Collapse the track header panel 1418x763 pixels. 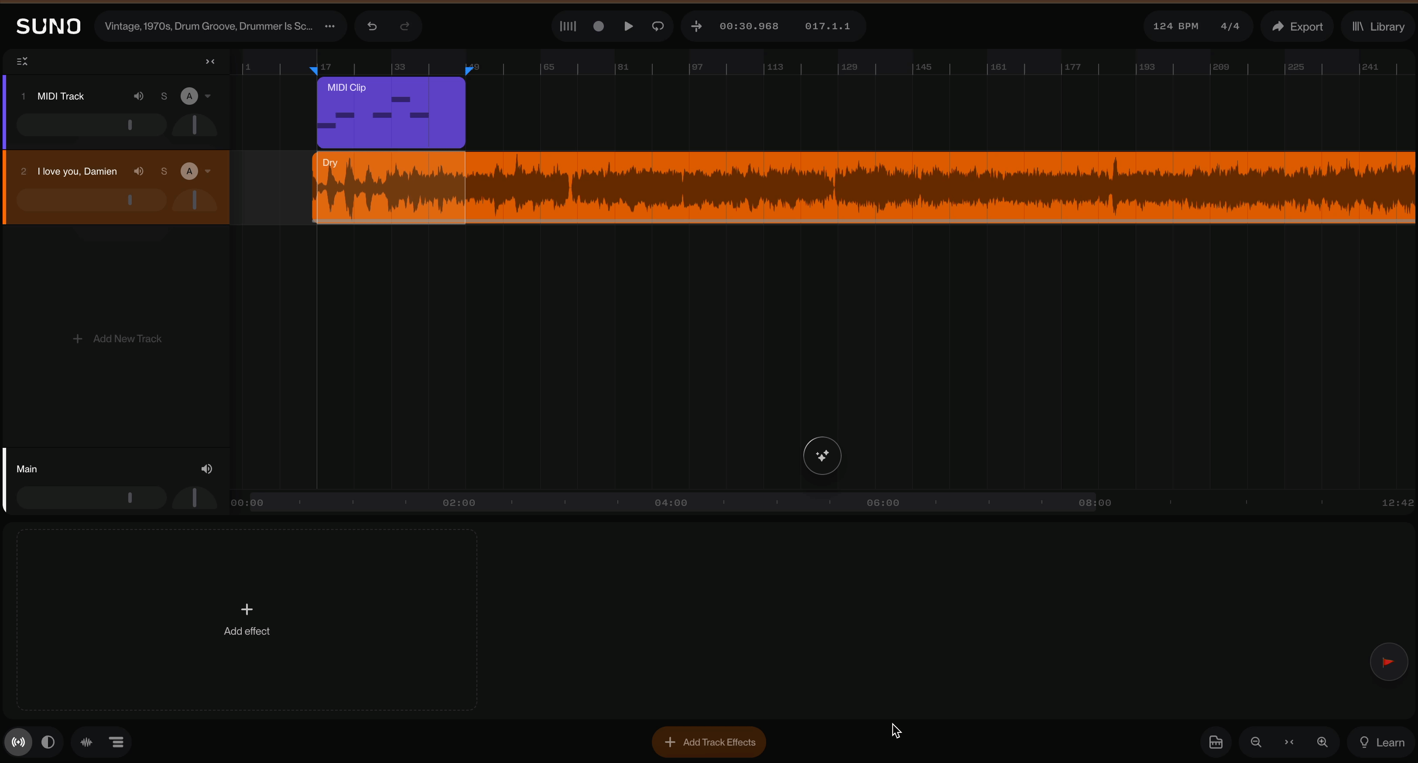click(210, 61)
